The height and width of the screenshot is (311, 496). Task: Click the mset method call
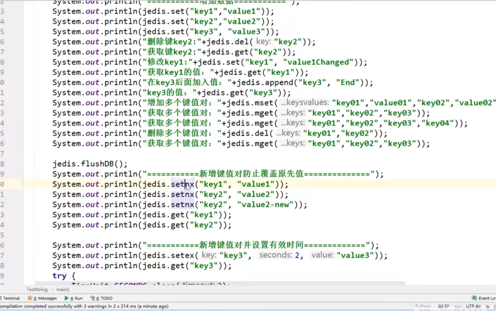coord(263,103)
